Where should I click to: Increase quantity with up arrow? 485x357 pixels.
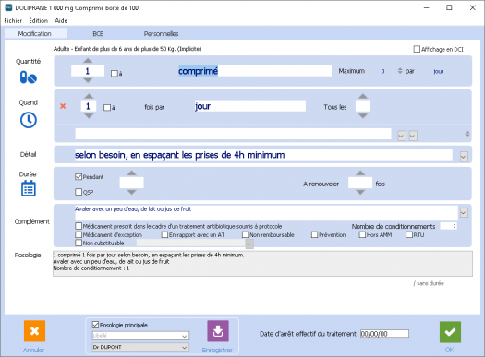point(88,61)
